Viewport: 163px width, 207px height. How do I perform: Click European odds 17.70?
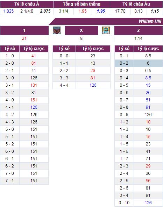tap(120, 11)
